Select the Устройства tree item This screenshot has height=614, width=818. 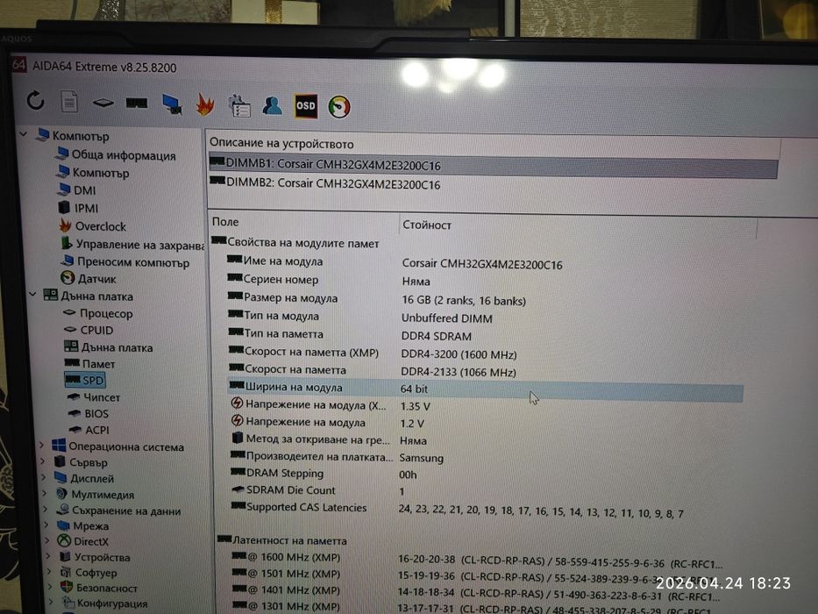click(x=95, y=557)
